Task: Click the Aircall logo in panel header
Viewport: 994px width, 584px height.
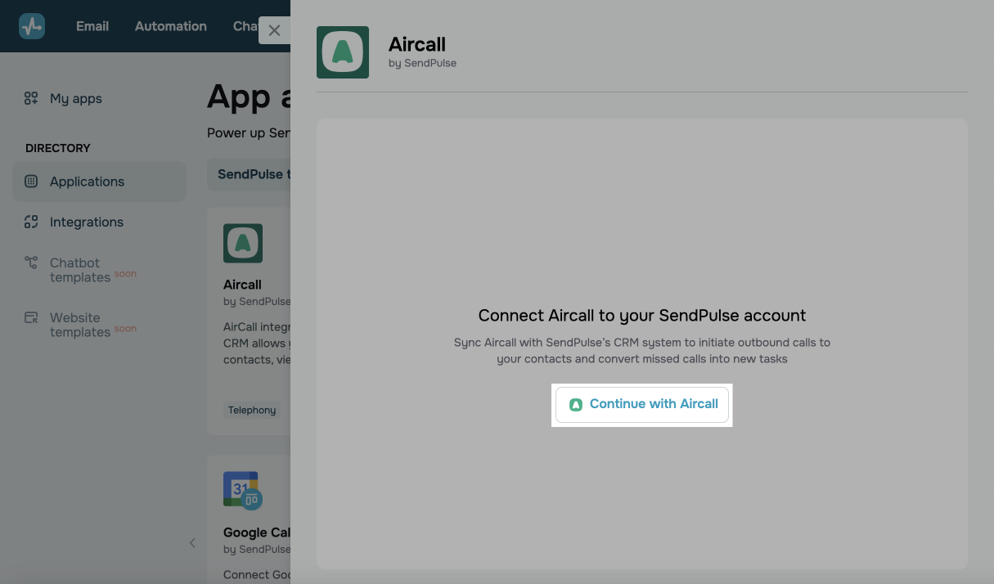Action: pyautogui.click(x=343, y=52)
